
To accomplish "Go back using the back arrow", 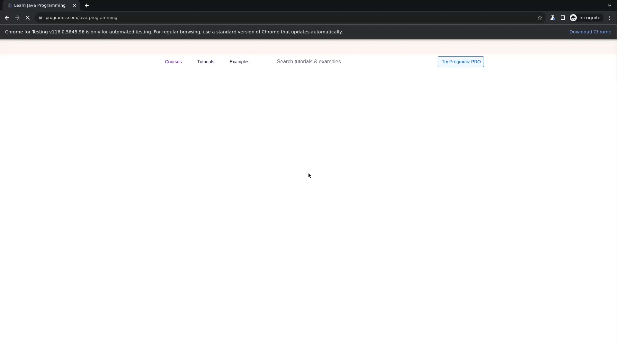I will point(7,18).
